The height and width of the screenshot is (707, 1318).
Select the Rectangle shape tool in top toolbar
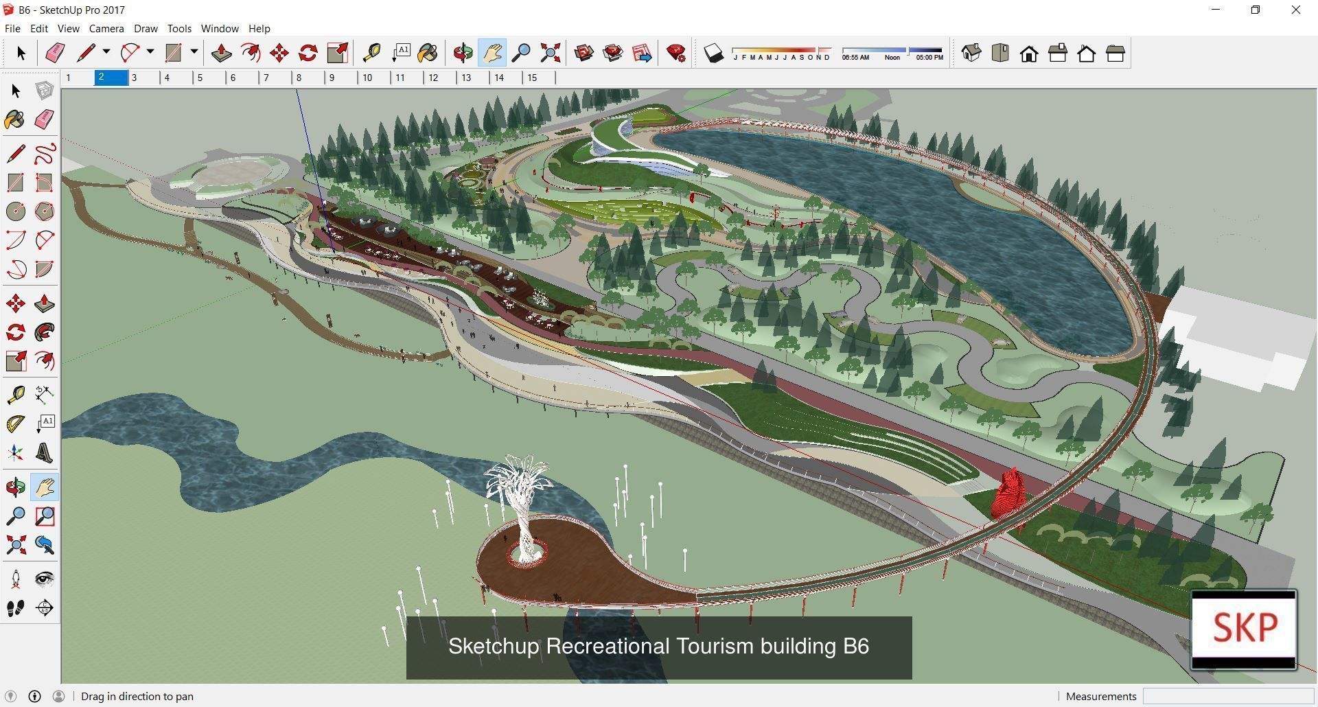174,53
